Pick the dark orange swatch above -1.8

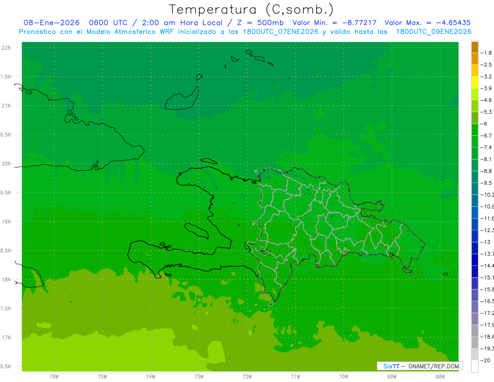point(475,47)
